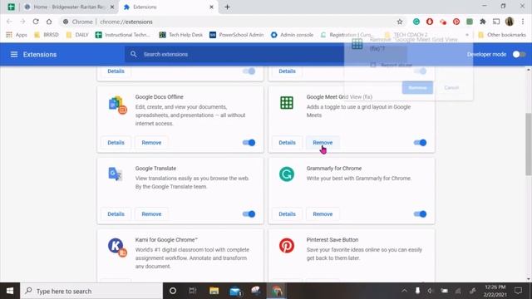The width and height of the screenshot is (532, 299).
Task: Open the Admin console bookmark
Action: [292, 35]
